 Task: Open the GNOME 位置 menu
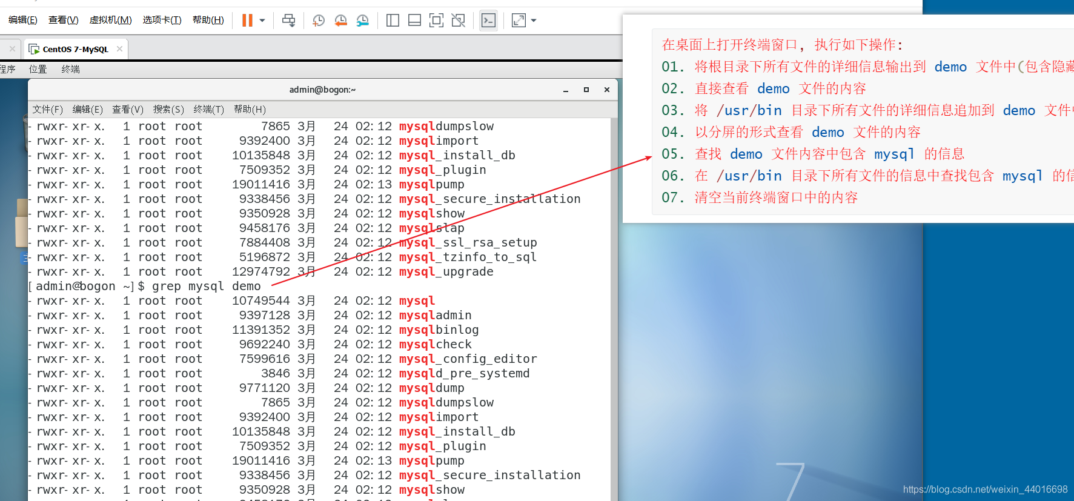click(x=38, y=69)
